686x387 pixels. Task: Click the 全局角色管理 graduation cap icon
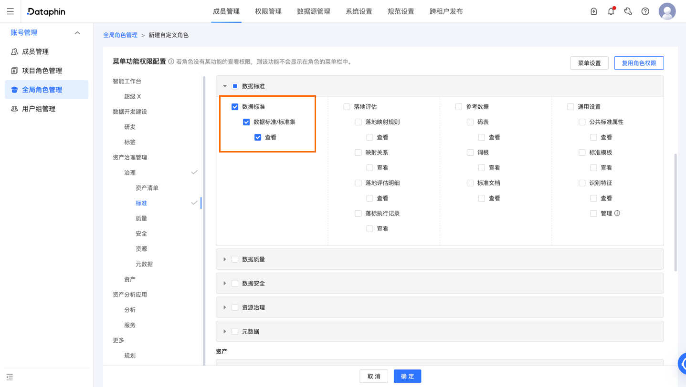coord(14,90)
